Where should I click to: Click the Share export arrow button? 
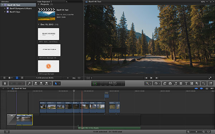click(210, 83)
